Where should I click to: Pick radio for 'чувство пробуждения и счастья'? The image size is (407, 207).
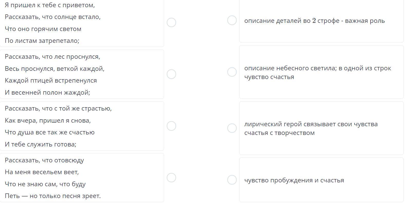232,180
